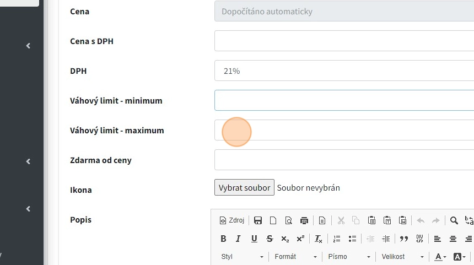
Task: Insert a numbered list
Action: [x=337, y=239]
